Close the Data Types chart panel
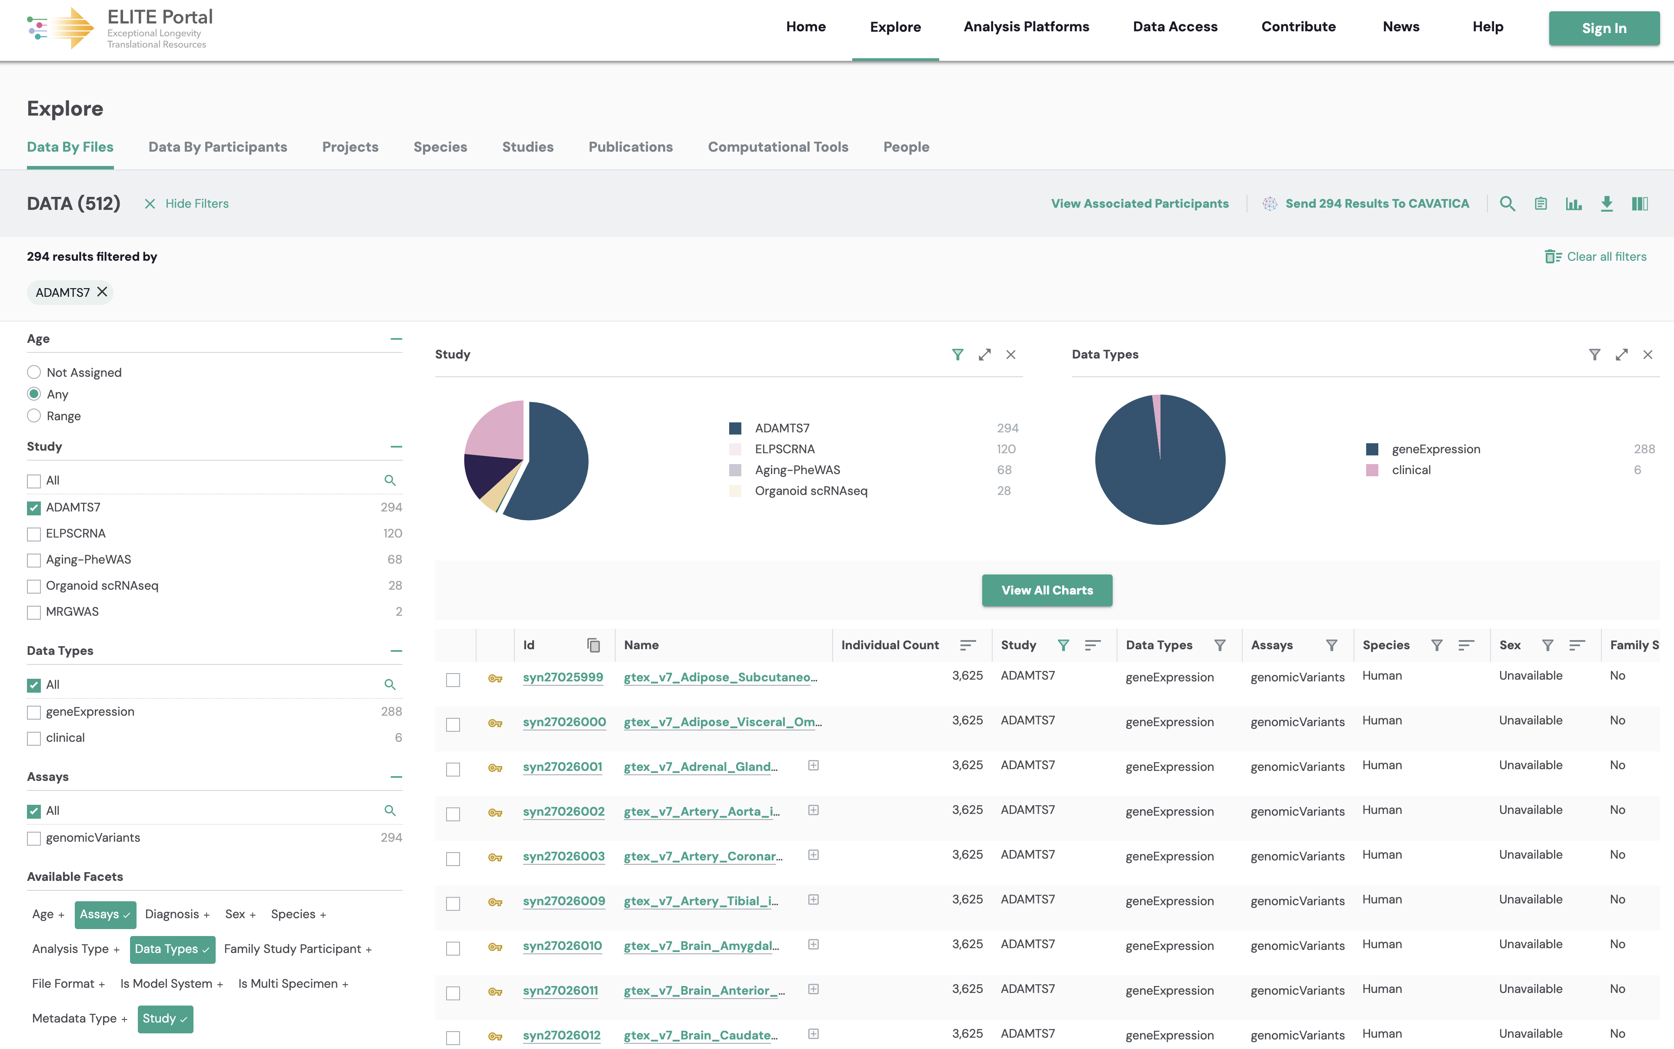The height and width of the screenshot is (1049, 1674). [x=1647, y=355]
